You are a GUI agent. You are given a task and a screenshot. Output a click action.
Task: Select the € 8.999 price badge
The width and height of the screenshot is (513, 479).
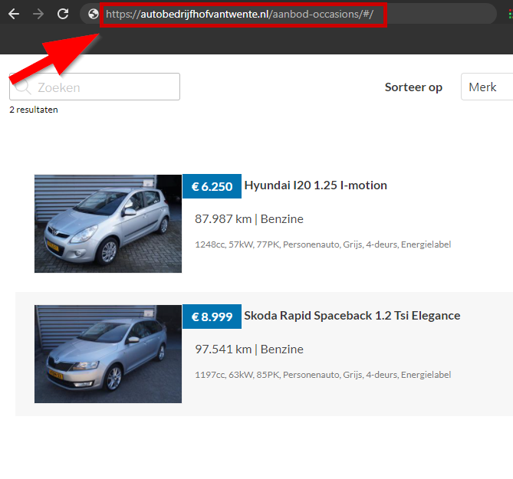[x=212, y=317]
